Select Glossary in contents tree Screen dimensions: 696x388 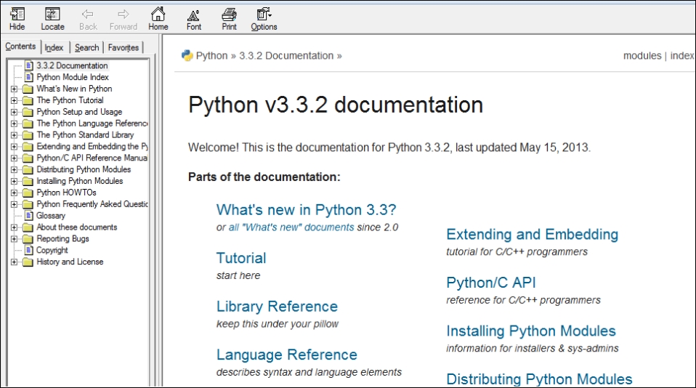pyautogui.click(x=51, y=215)
